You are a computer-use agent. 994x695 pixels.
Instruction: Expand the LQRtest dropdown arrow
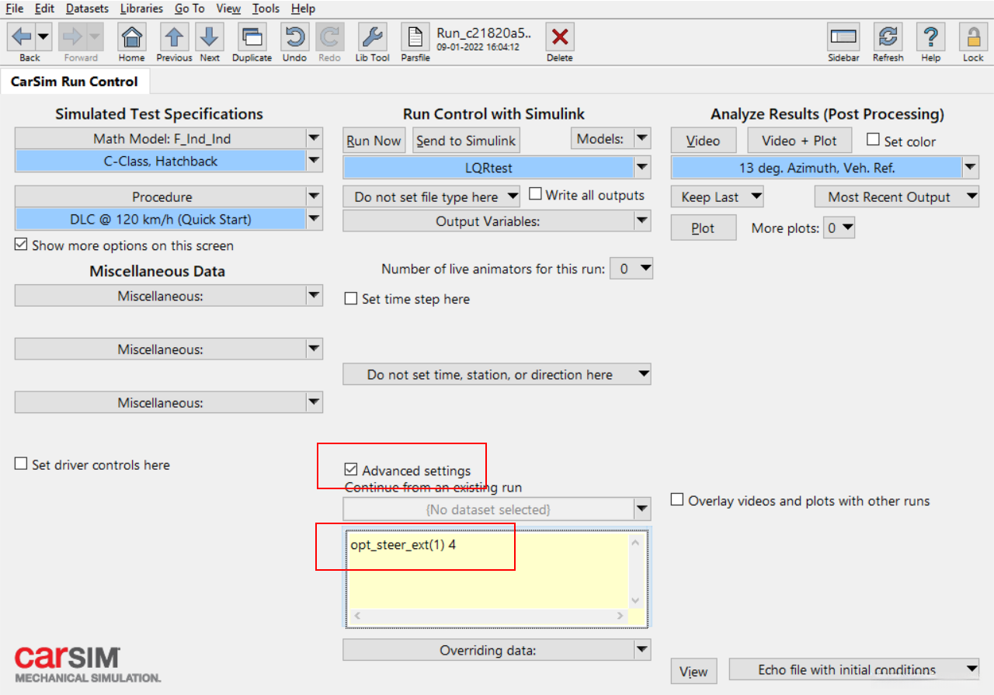[642, 167]
